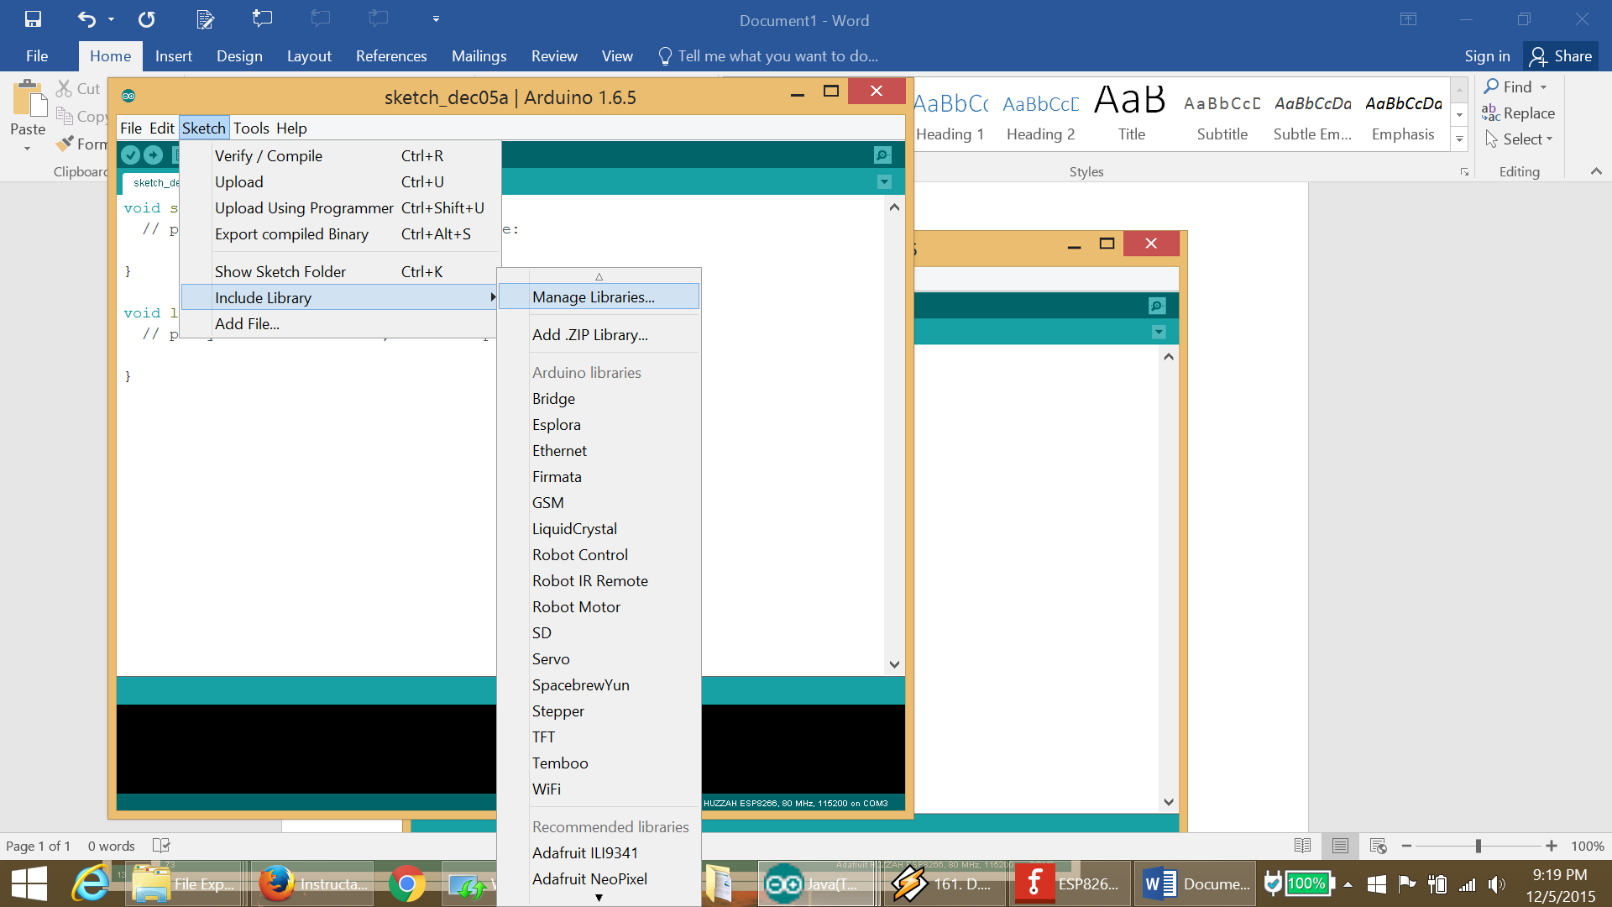
Task: Click Manage Libraries... in submenu
Action: tap(599, 296)
